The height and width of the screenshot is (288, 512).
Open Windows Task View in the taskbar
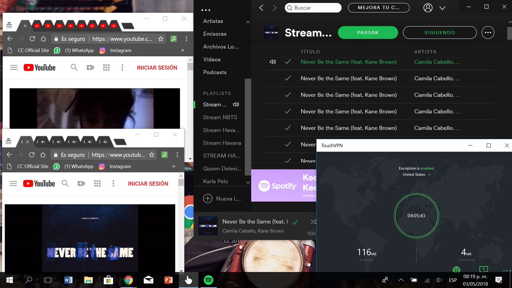[48, 280]
